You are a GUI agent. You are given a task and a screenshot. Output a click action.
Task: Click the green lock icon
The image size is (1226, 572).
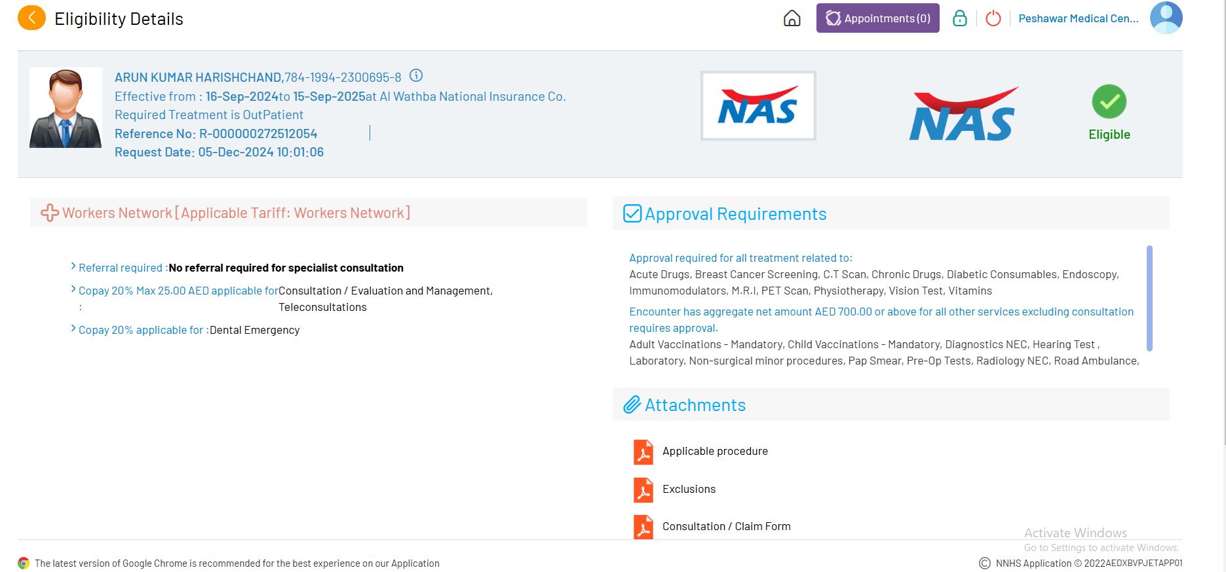959,18
